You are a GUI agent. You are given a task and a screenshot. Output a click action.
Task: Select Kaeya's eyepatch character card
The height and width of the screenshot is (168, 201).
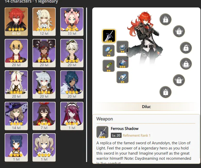pos(72,85)
